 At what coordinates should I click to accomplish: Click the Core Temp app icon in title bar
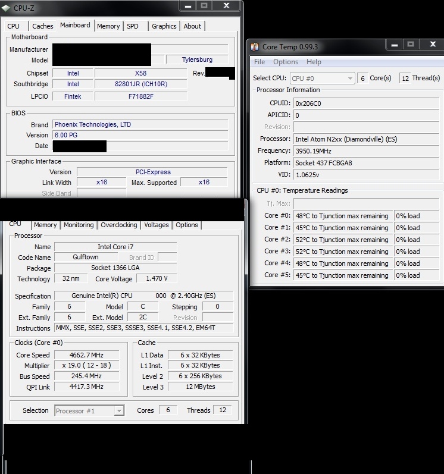(x=255, y=47)
